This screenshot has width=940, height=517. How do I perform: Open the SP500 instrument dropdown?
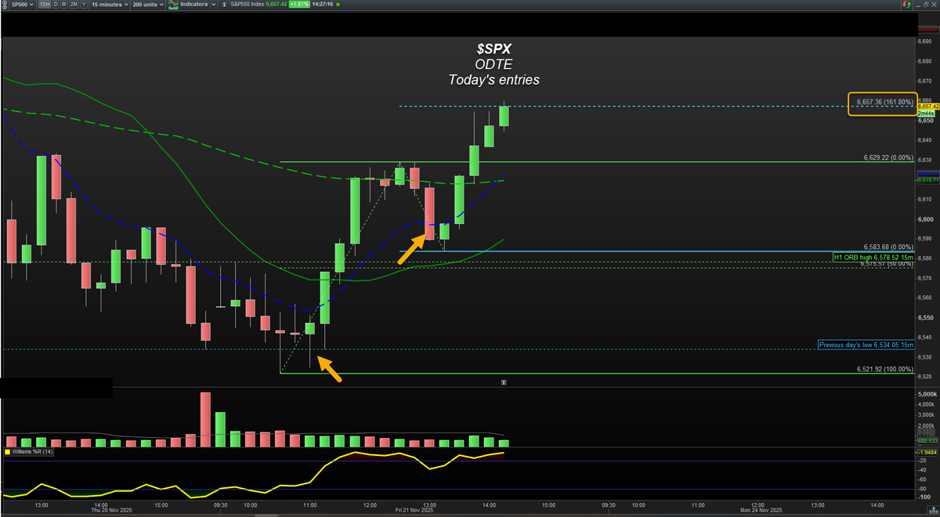(23, 5)
